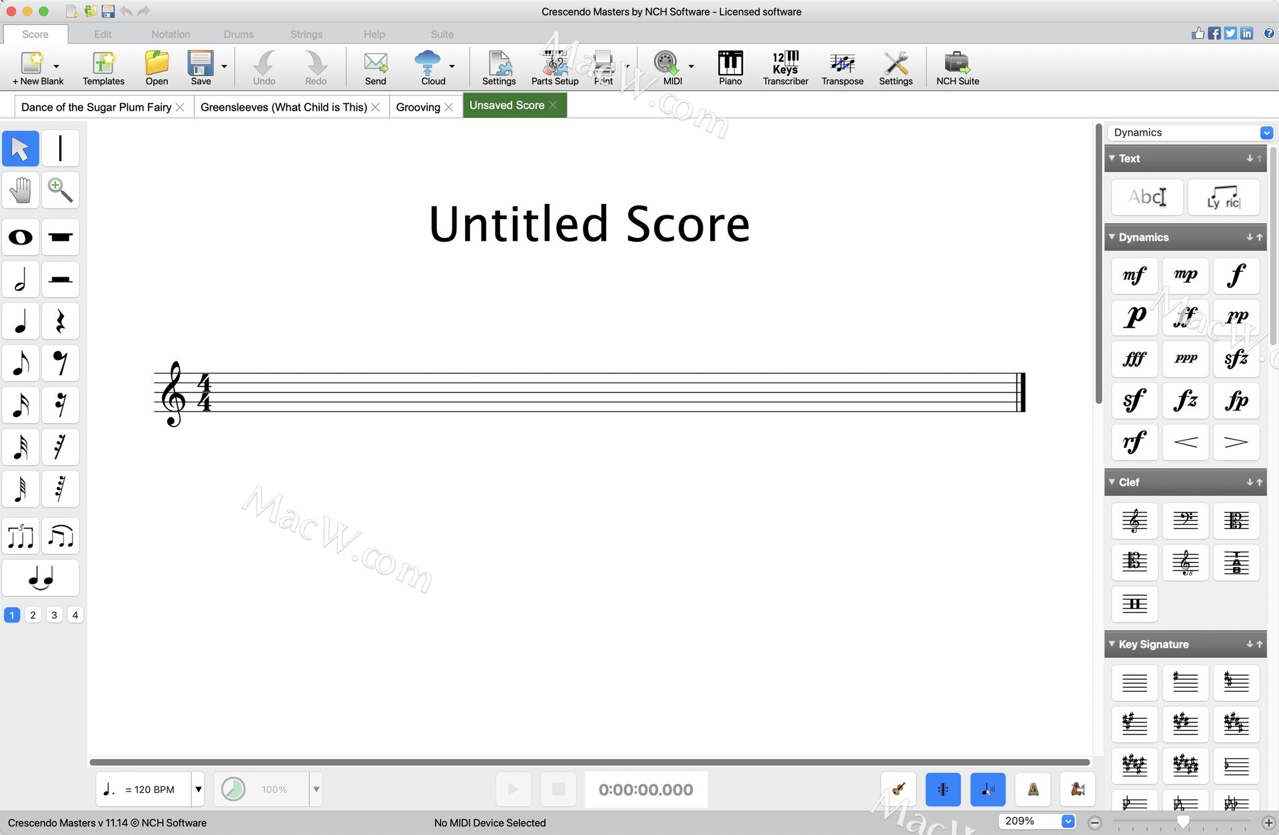Open Parts Setup
1279x835 pixels.
pyautogui.click(x=555, y=68)
